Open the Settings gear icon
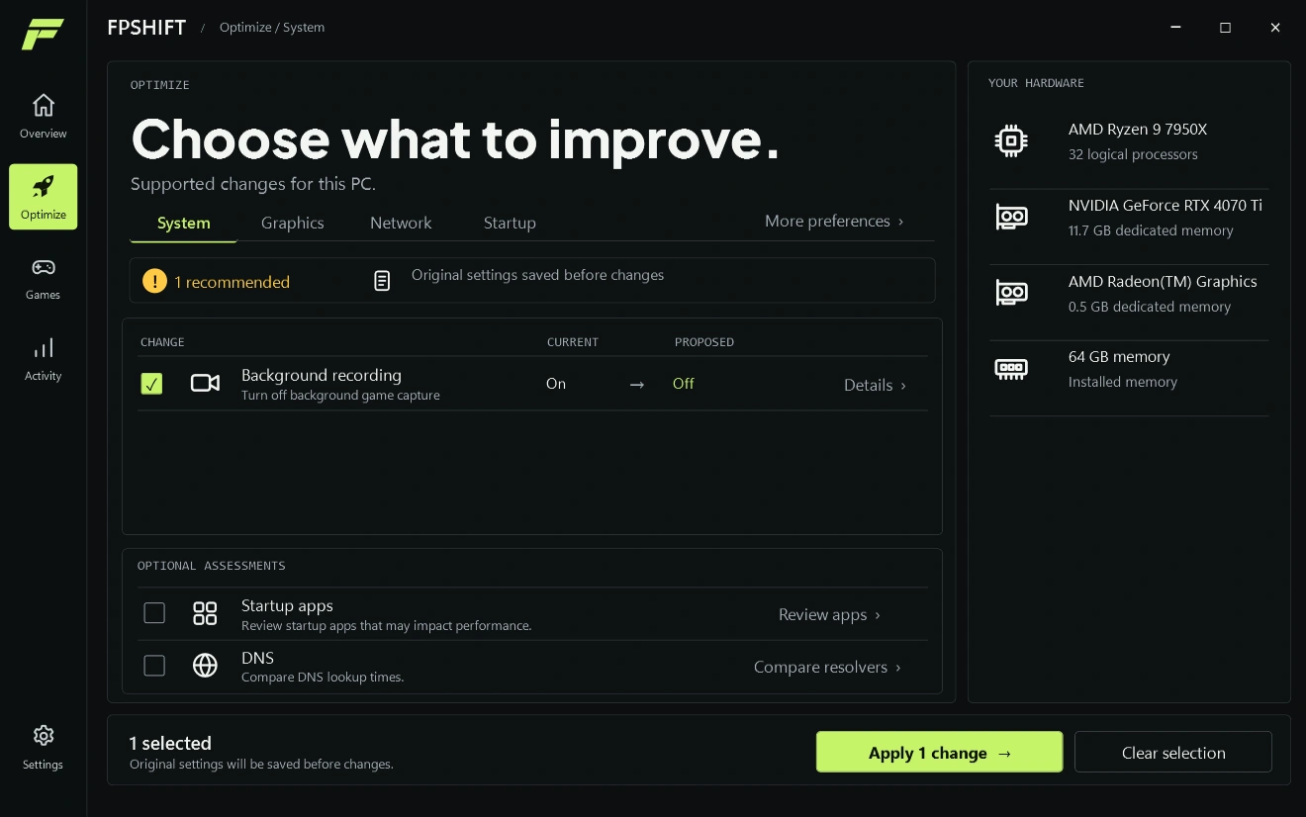 click(x=44, y=736)
